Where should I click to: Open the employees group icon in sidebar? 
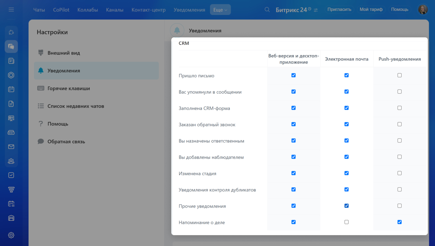point(11,161)
